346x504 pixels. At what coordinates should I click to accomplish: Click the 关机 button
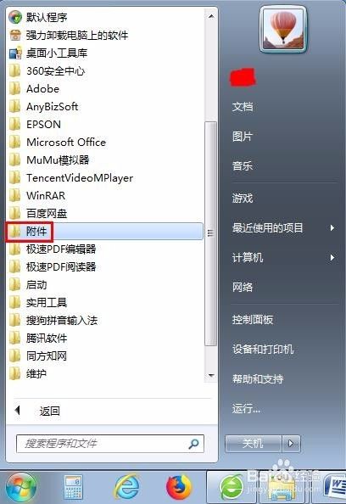[x=254, y=444]
